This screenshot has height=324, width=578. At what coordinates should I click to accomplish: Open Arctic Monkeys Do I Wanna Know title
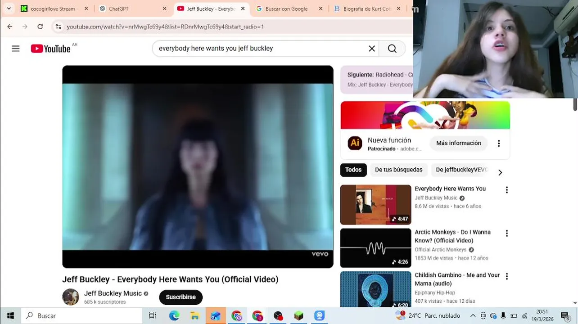click(453, 236)
